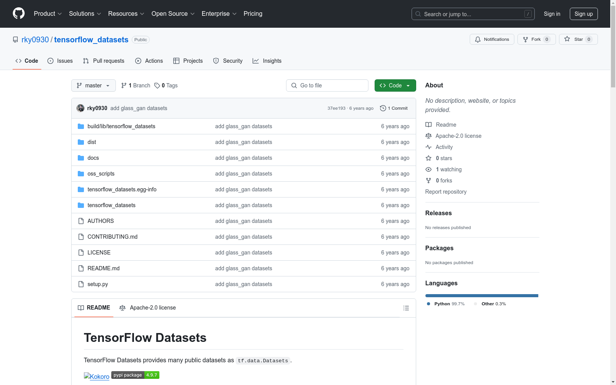Expand the Resources menu
Image resolution: width=616 pixels, height=385 pixels.
coord(126,14)
